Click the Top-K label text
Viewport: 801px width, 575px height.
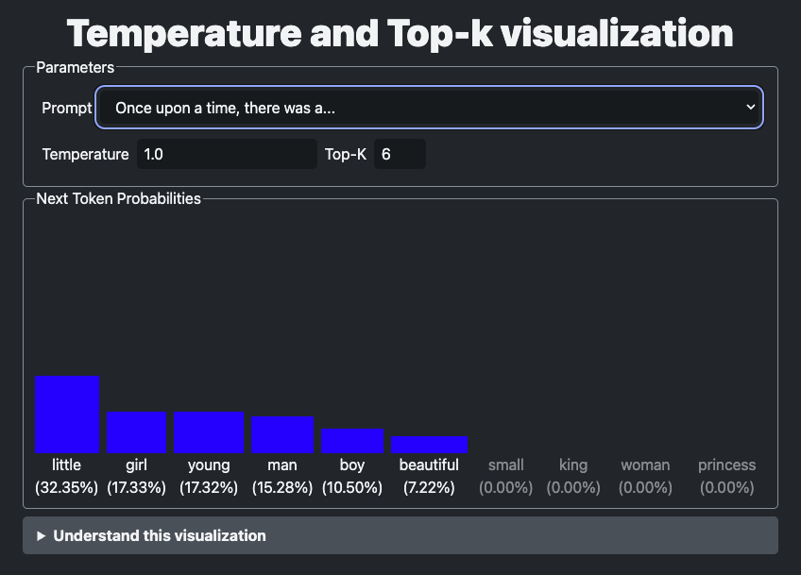346,154
